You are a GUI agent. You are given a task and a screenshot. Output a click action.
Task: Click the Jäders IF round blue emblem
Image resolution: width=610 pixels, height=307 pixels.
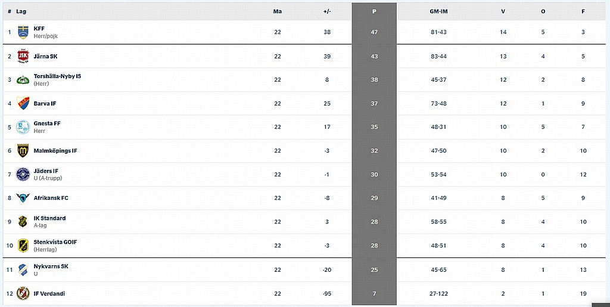[23, 174]
